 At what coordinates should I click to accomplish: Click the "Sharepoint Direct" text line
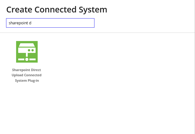tap(27, 70)
